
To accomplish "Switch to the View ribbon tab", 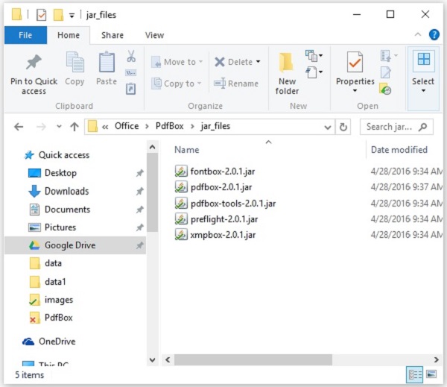I will tap(154, 35).
